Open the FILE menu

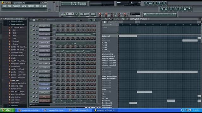coord(4,6)
